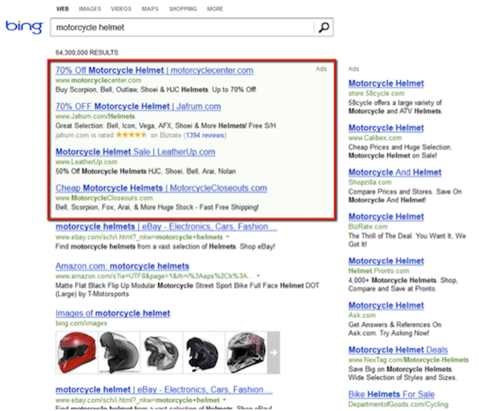Open the Jafrum.com 70% OFF ad link
This screenshot has height=411, width=479.
click(x=138, y=106)
